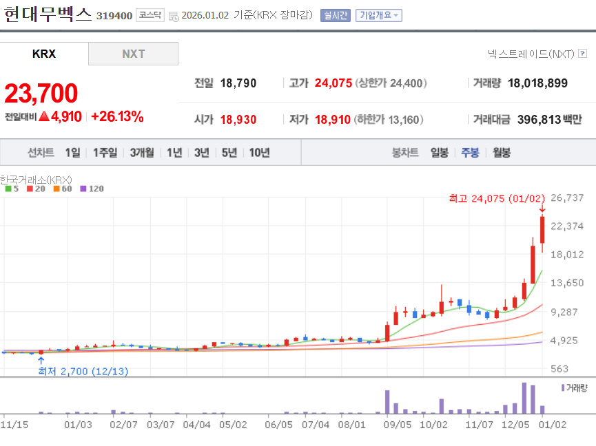Click the 고가 value 24,075

point(333,83)
